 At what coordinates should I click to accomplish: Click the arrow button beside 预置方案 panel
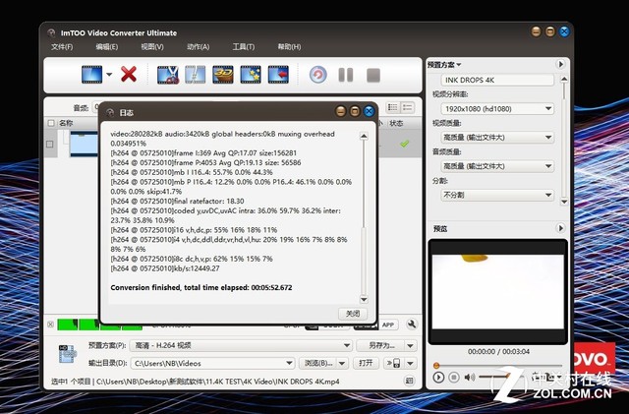561,64
